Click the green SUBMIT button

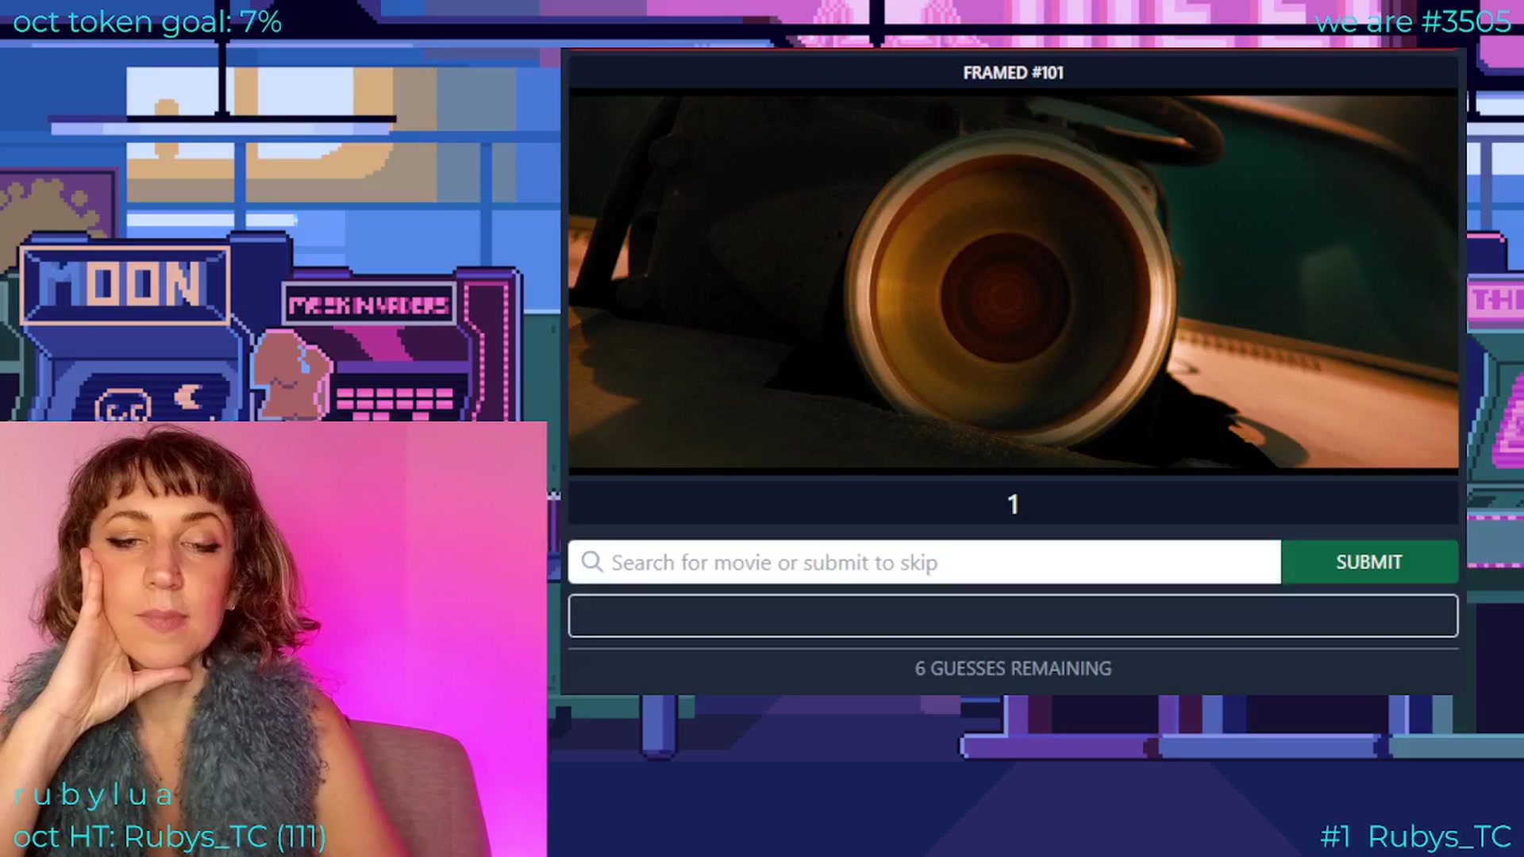1369,563
